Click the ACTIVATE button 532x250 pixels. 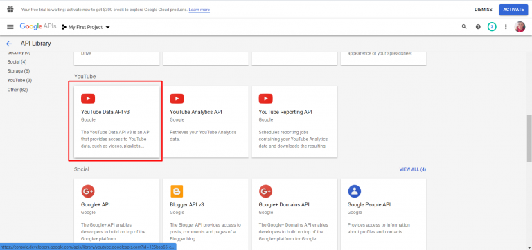513,10
